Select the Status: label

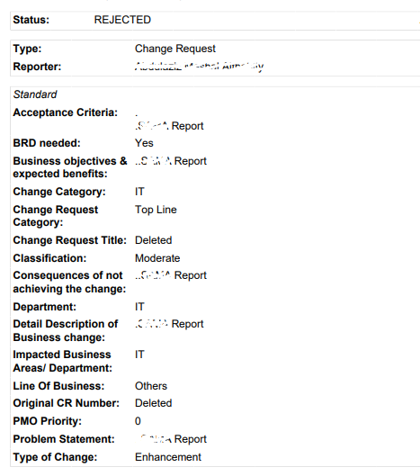[x=31, y=20]
